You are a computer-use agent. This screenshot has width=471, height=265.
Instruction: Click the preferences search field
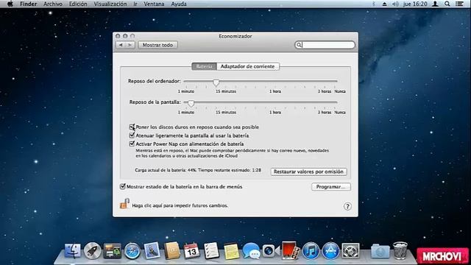tap(325, 45)
